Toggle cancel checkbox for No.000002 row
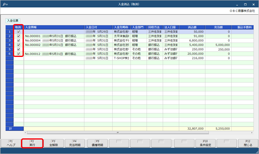The image size is (259, 154). pos(19,45)
